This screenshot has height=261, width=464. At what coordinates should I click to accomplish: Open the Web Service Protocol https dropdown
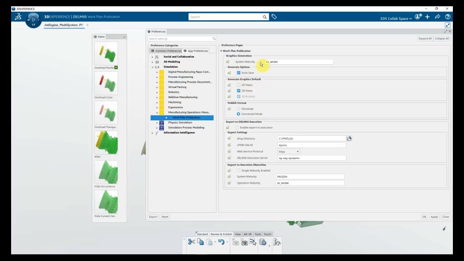coord(289,151)
